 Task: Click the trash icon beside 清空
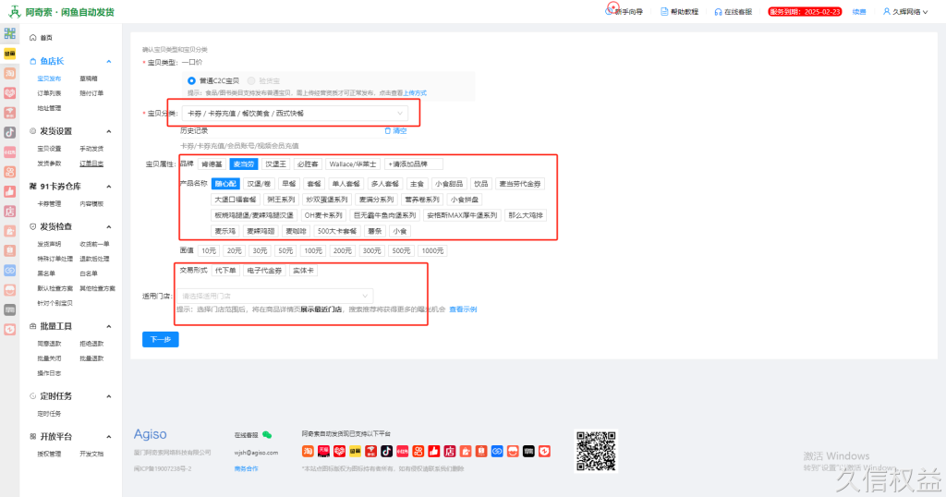tap(388, 130)
